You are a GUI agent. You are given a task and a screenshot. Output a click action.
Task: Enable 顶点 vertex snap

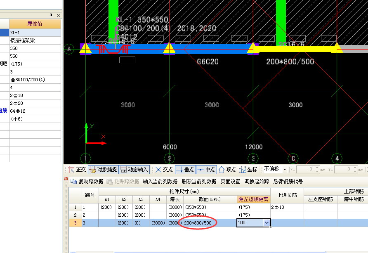click(x=227, y=170)
